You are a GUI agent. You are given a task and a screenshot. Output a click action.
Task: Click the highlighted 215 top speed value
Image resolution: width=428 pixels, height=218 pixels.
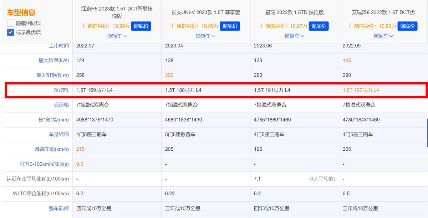coord(80,149)
